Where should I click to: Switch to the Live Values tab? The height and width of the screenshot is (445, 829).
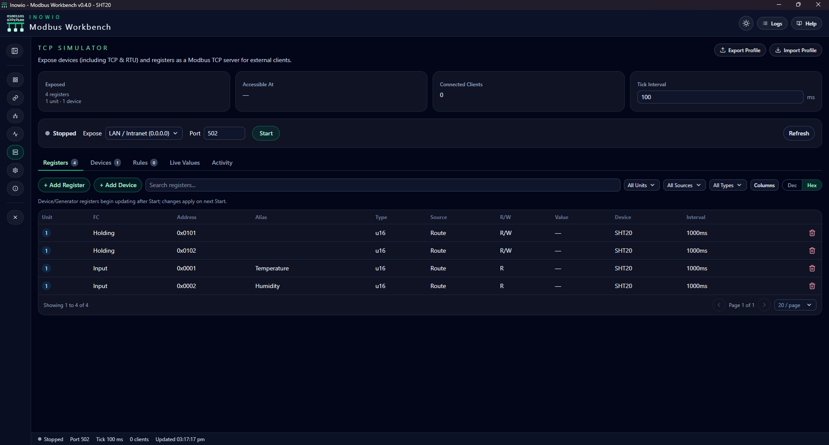(x=185, y=163)
